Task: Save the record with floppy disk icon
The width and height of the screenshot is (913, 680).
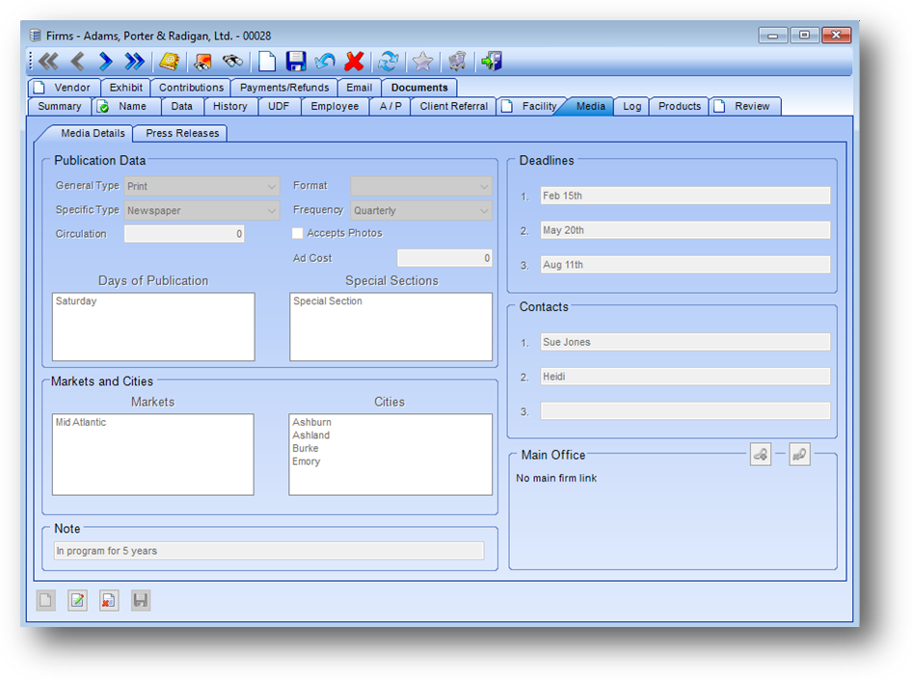Action: [x=296, y=61]
